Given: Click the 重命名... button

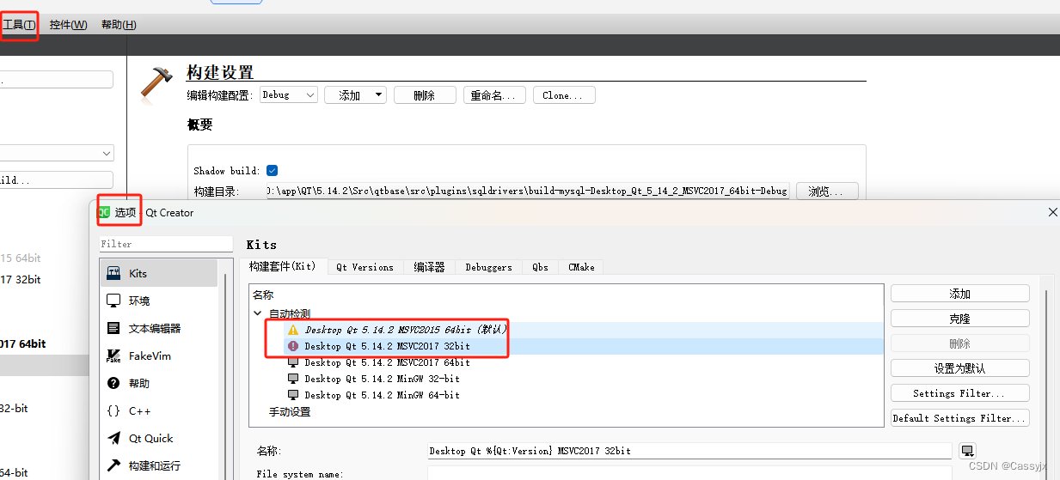Looking at the screenshot, I should tap(494, 95).
